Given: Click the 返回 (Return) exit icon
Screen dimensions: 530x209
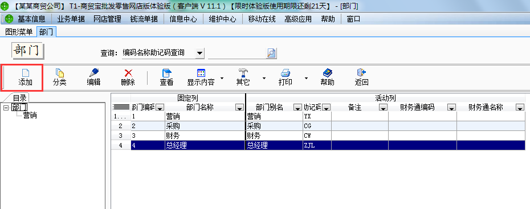Looking at the screenshot, I should coord(361,73).
